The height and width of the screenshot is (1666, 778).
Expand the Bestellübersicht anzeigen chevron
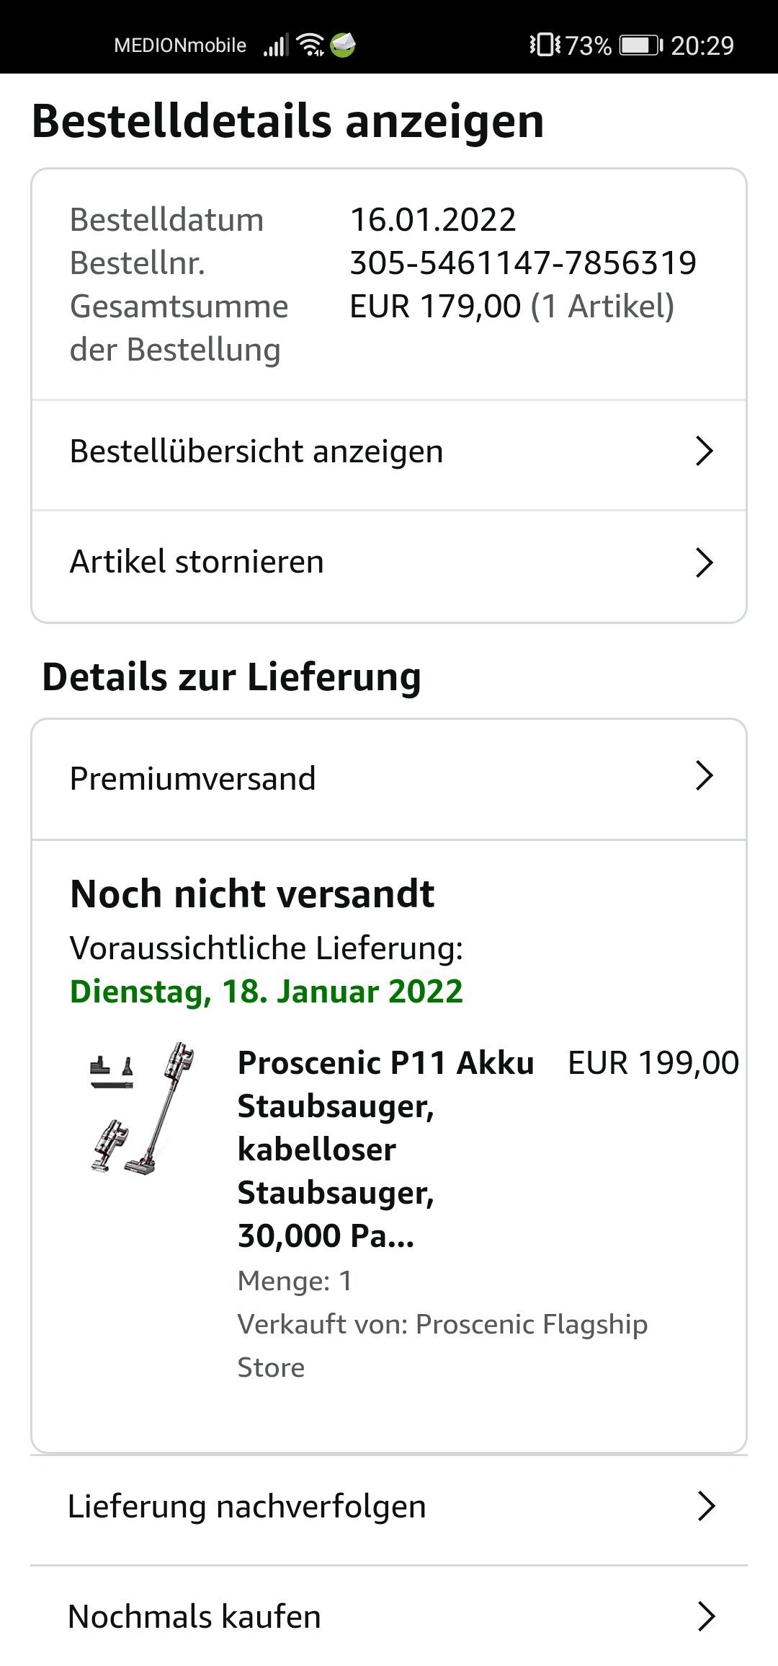(704, 451)
